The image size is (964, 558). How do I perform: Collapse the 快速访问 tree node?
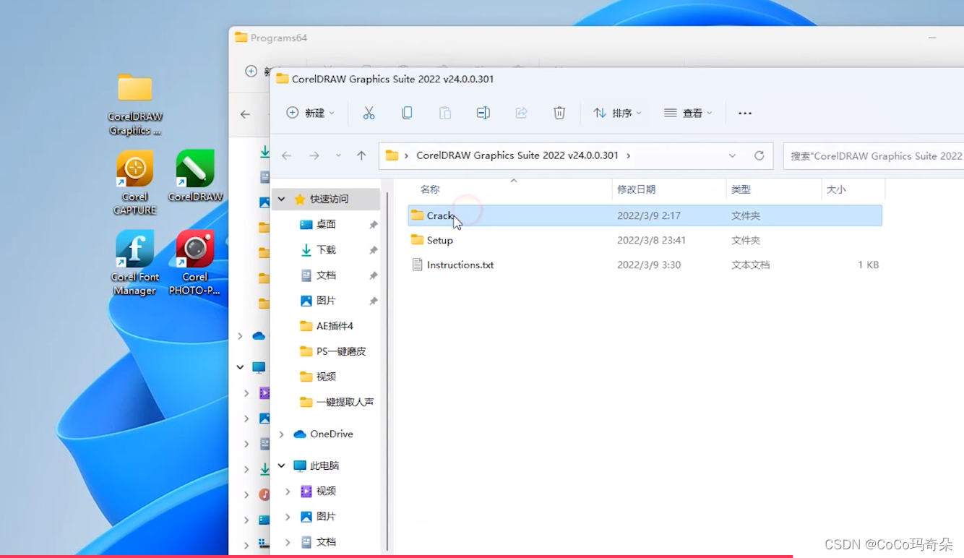281,199
